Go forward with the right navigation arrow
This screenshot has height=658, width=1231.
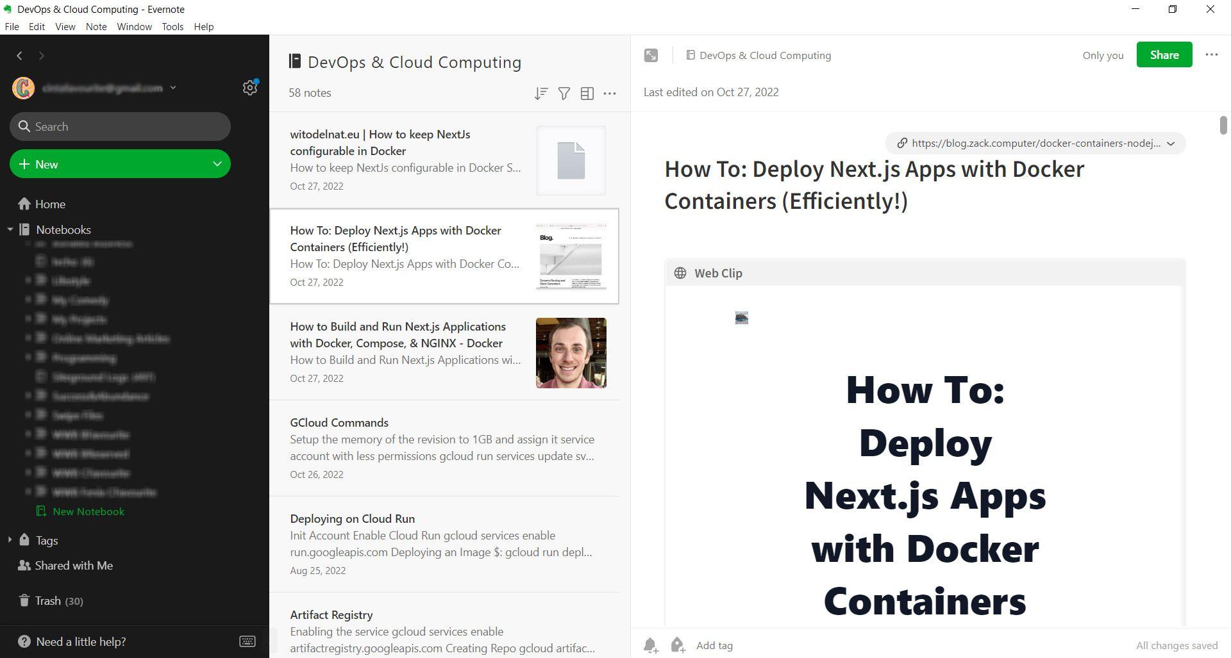42,56
